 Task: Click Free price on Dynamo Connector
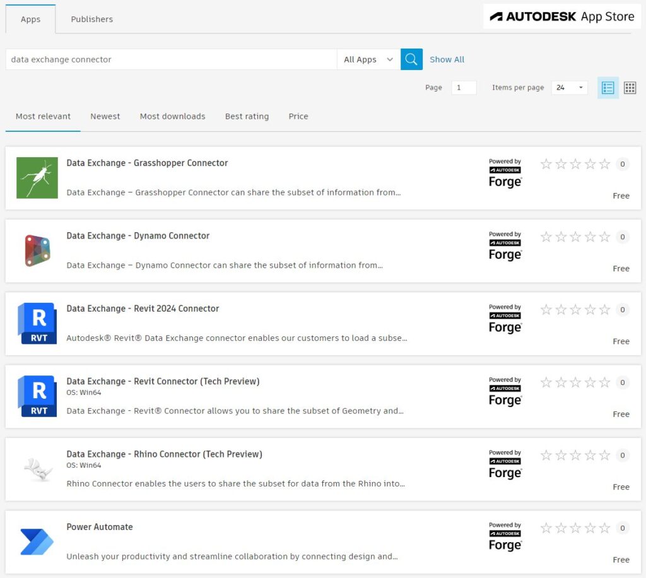(621, 269)
